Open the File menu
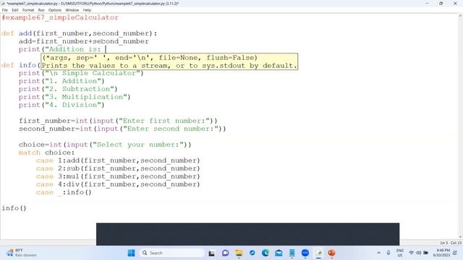 (x=5, y=10)
